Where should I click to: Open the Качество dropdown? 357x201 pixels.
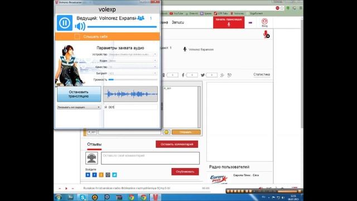coord(133,67)
